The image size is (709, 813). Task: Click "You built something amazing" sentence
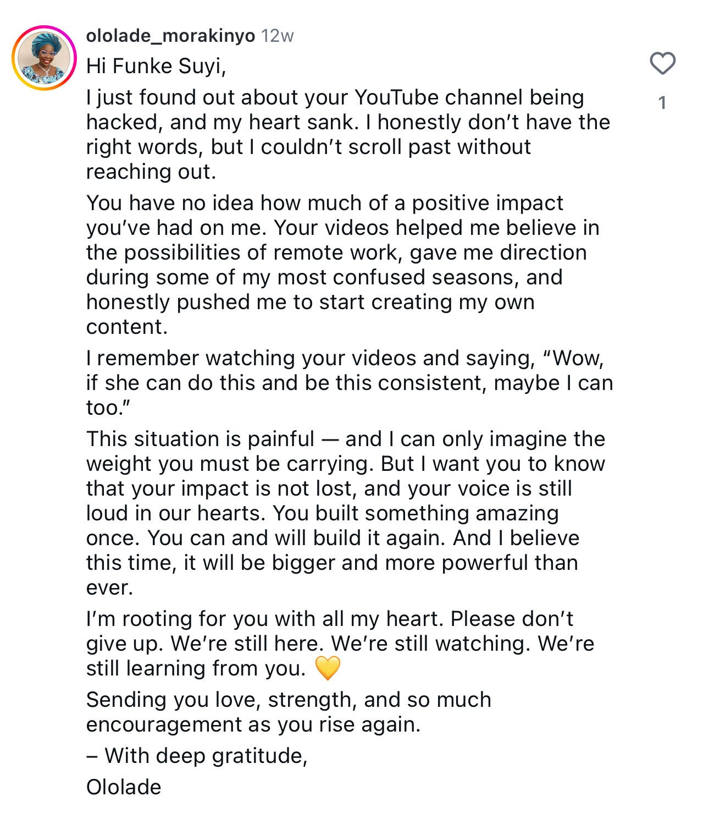point(416,513)
